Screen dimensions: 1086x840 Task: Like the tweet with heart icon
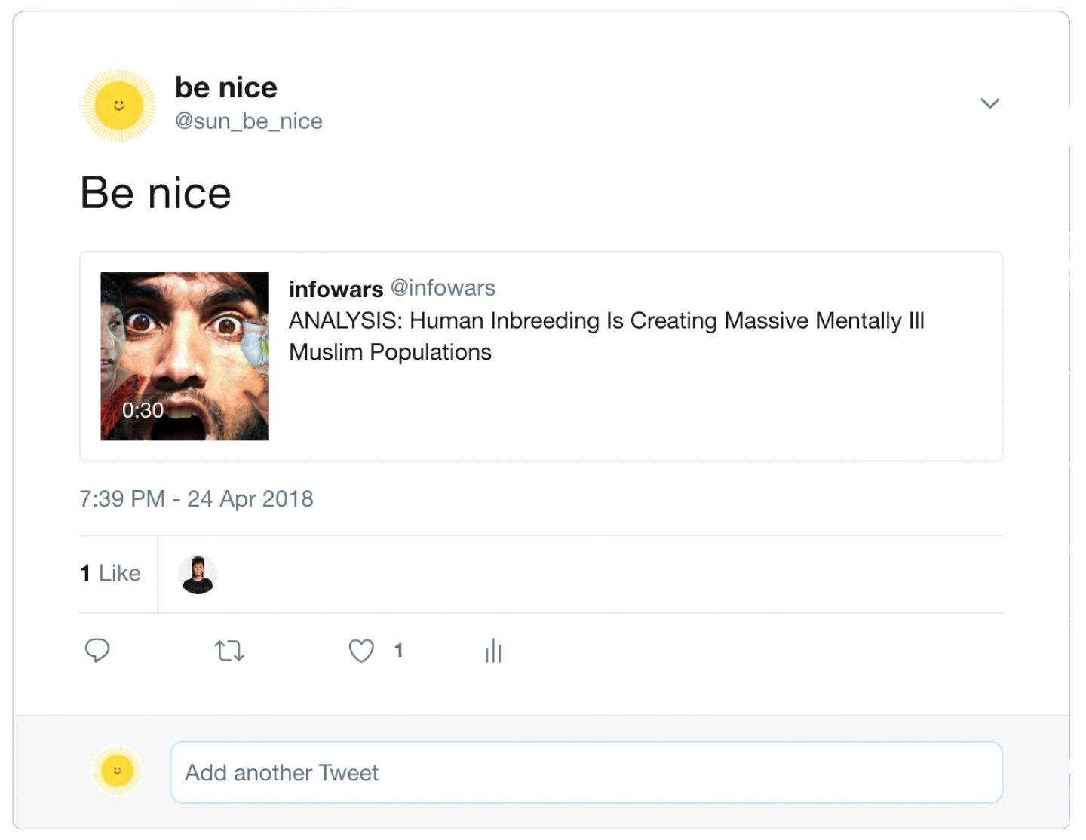pyautogui.click(x=361, y=650)
